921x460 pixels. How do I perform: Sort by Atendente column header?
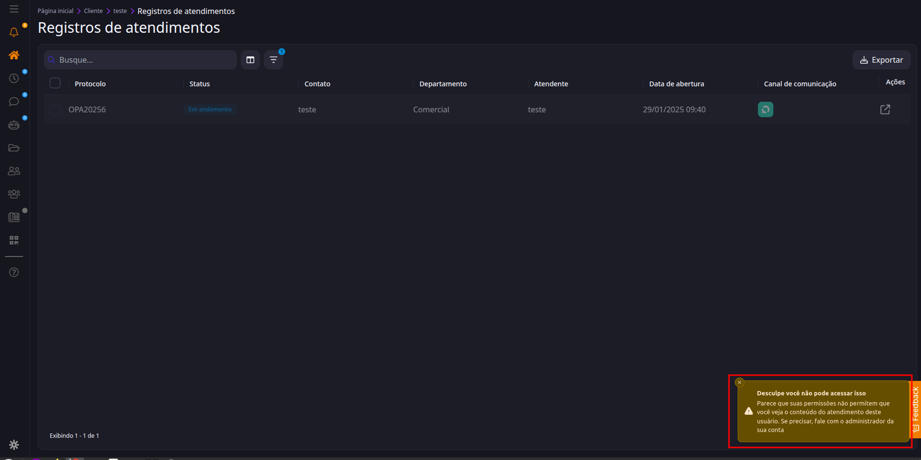[x=551, y=84]
